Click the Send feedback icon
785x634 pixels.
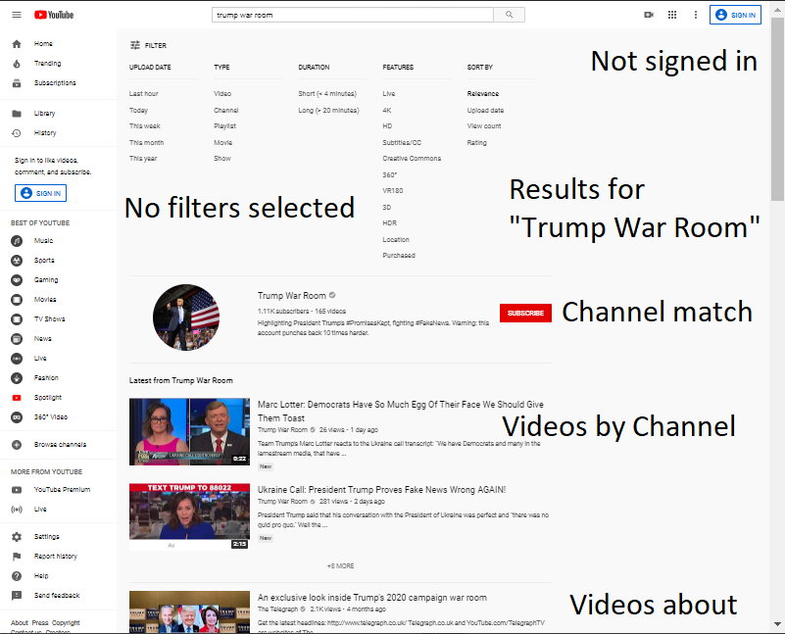pos(17,596)
